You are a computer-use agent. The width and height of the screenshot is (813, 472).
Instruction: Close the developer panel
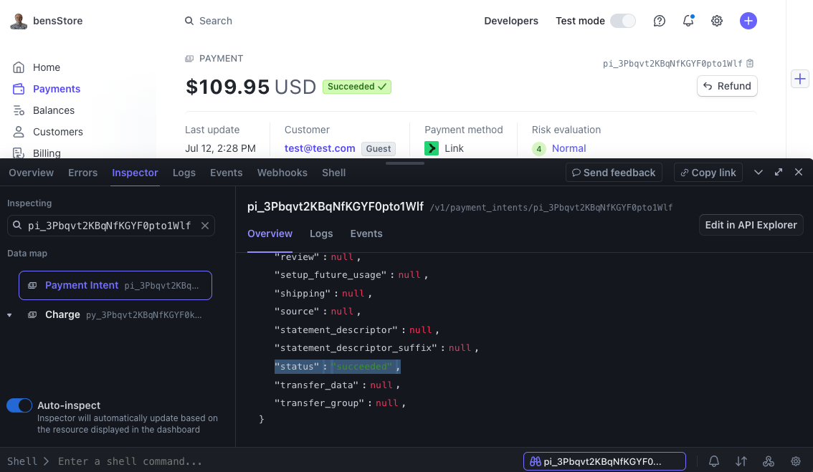tap(799, 172)
